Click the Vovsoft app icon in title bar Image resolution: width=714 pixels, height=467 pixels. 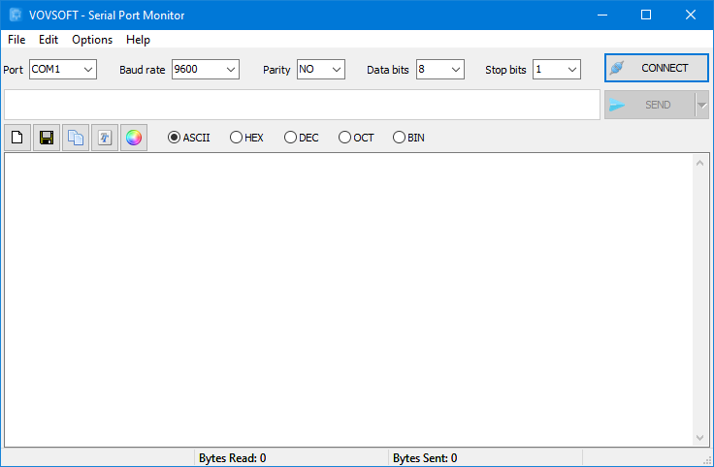tap(16, 15)
